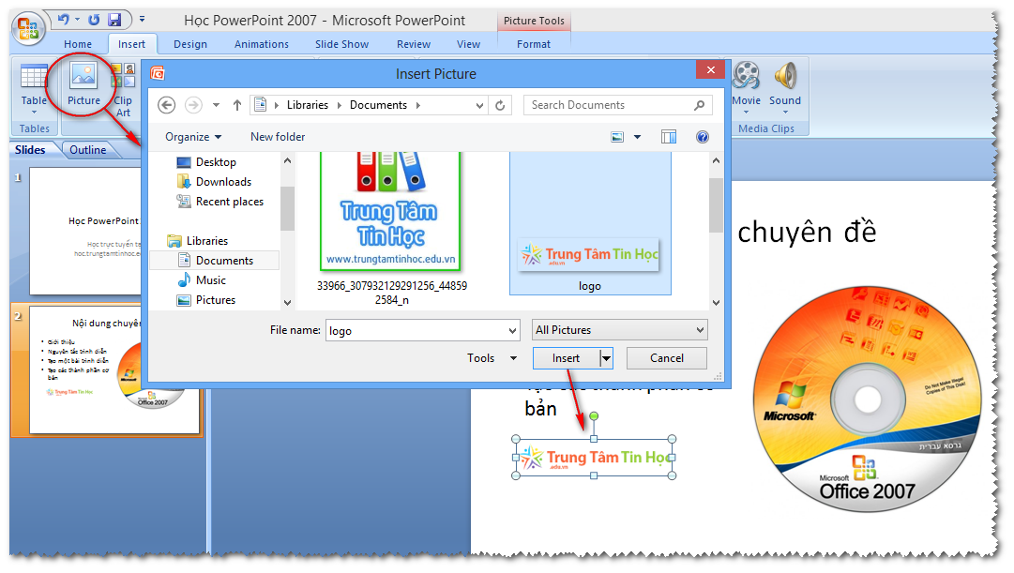Open the View ribbon tab
Screen dimensions: 1014x573
coord(468,44)
